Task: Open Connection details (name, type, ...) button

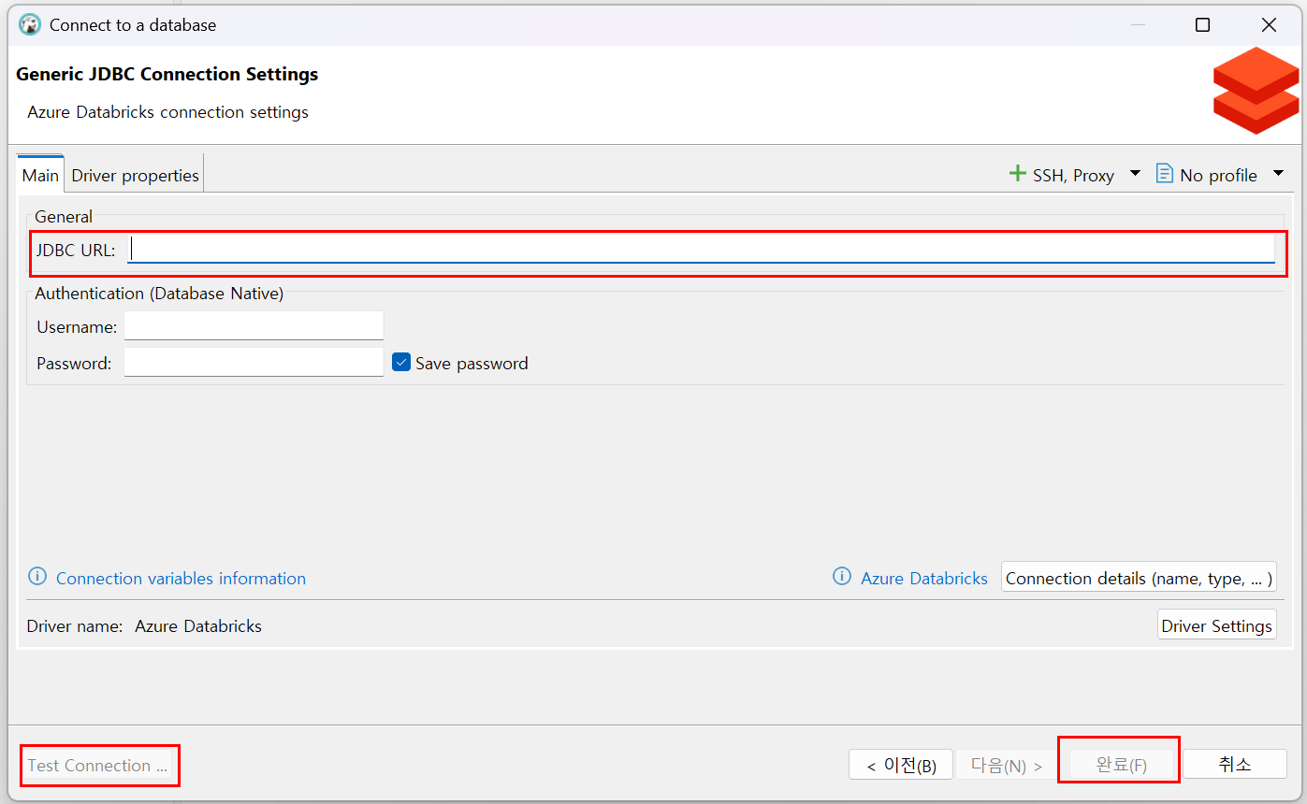Action: [x=1139, y=579]
